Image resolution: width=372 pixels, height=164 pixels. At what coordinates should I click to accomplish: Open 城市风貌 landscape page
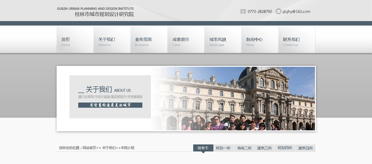223,40
